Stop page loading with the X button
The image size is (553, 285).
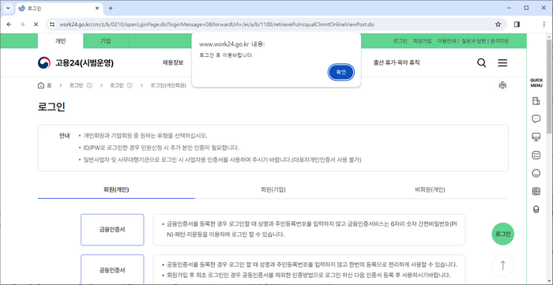click(x=36, y=24)
